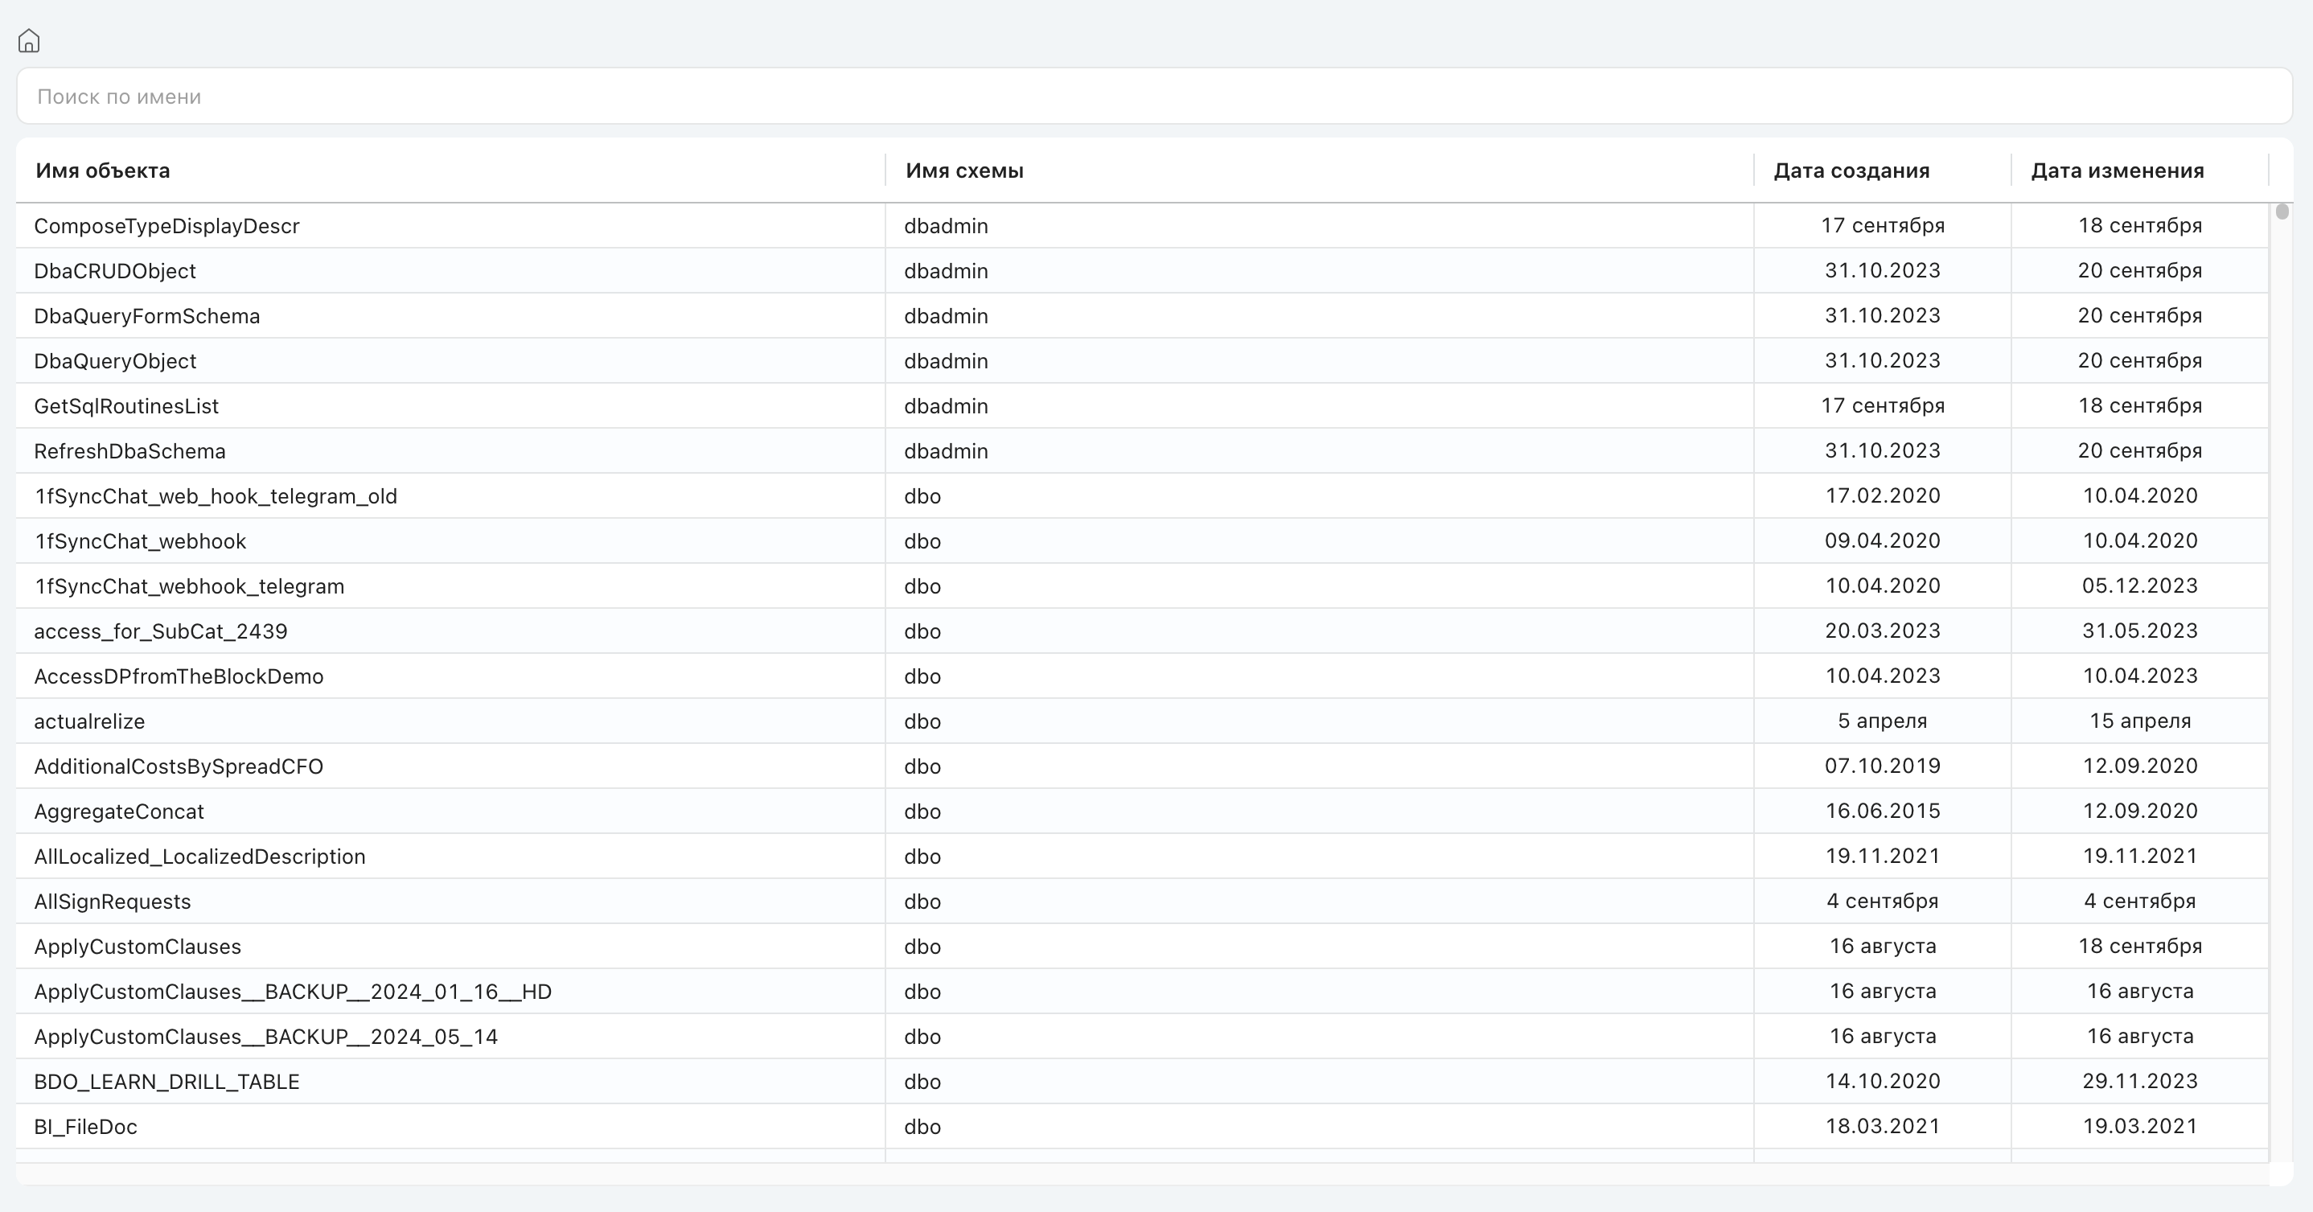Select the AccessDPfromTheBlockDemo row
The width and height of the screenshot is (2313, 1212).
point(1142,676)
